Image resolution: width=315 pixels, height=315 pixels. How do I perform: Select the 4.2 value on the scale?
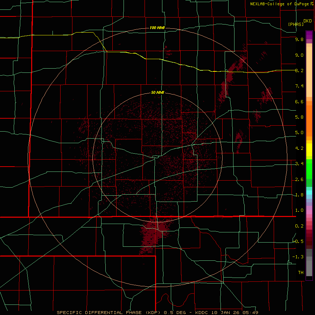point(299,148)
